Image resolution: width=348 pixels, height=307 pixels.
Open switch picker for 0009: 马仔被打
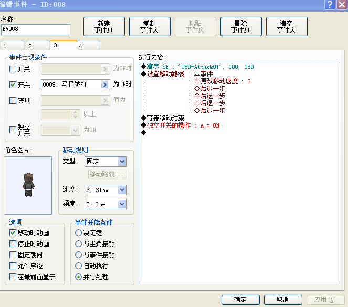(x=105, y=84)
